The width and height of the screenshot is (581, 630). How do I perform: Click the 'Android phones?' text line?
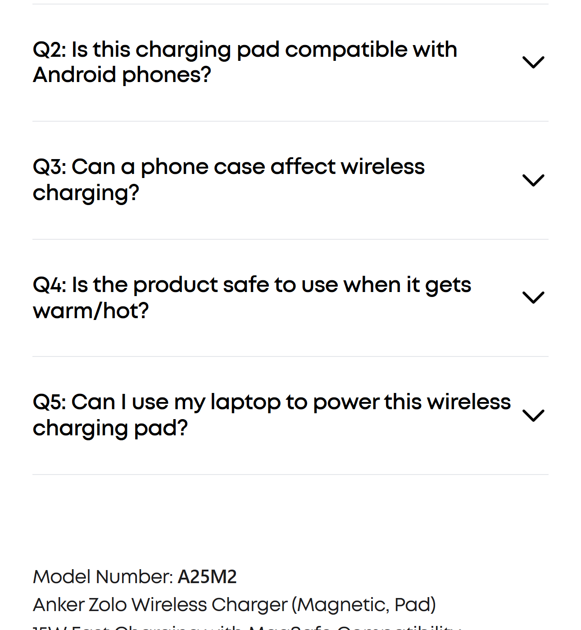[122, 75]
